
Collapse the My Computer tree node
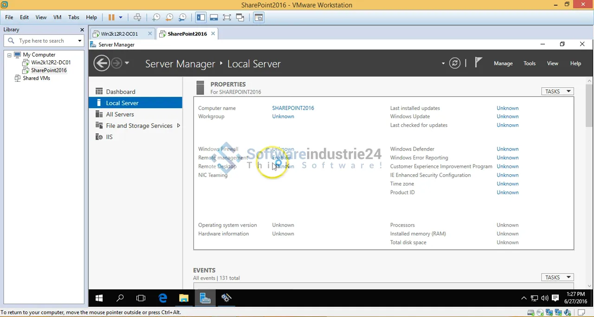tap(9, 55)
